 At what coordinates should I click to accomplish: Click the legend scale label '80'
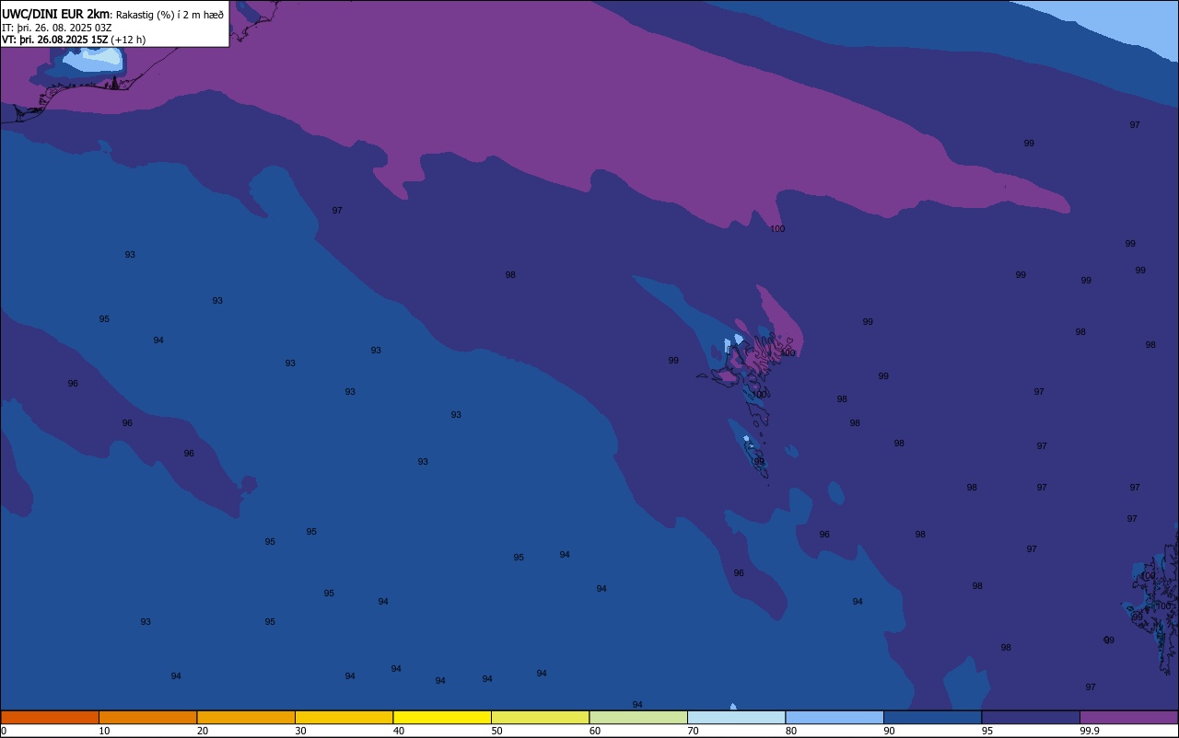[791, 731]
